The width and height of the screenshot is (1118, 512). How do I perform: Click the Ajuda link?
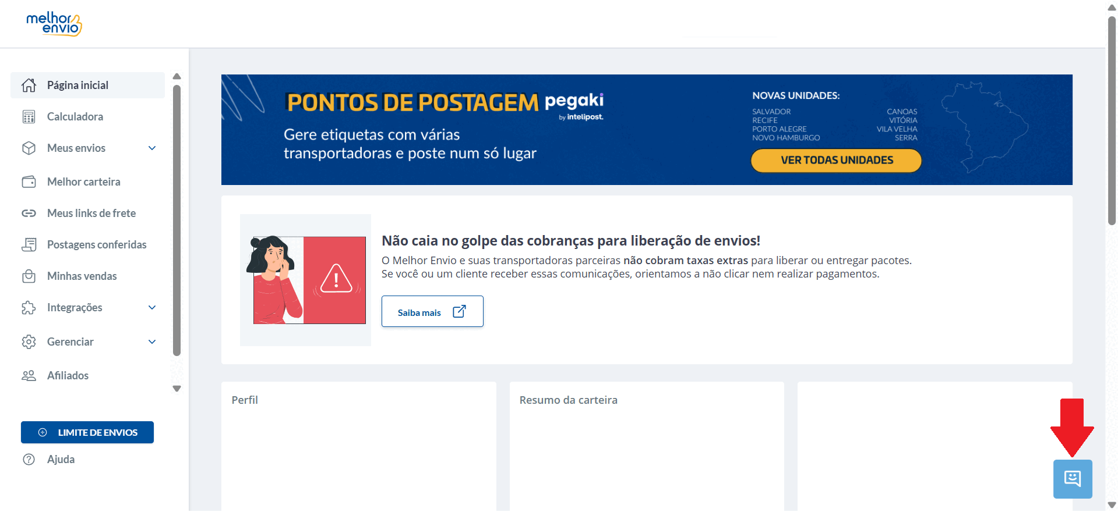(x=61, y=460)
